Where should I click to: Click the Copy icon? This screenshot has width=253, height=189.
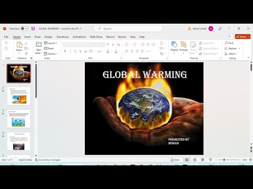point(26,48)
